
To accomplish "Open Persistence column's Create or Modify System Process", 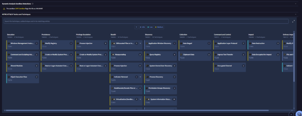I will pos(57,56).
